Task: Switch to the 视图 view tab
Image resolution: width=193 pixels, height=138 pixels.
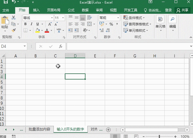Action: coord(113,10)
